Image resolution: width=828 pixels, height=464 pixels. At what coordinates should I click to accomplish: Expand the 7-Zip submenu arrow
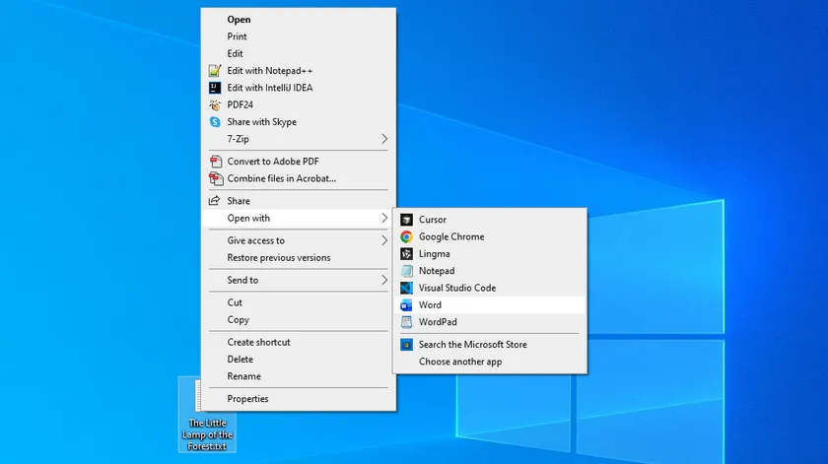pyautogui.click(x=383, y=139)
